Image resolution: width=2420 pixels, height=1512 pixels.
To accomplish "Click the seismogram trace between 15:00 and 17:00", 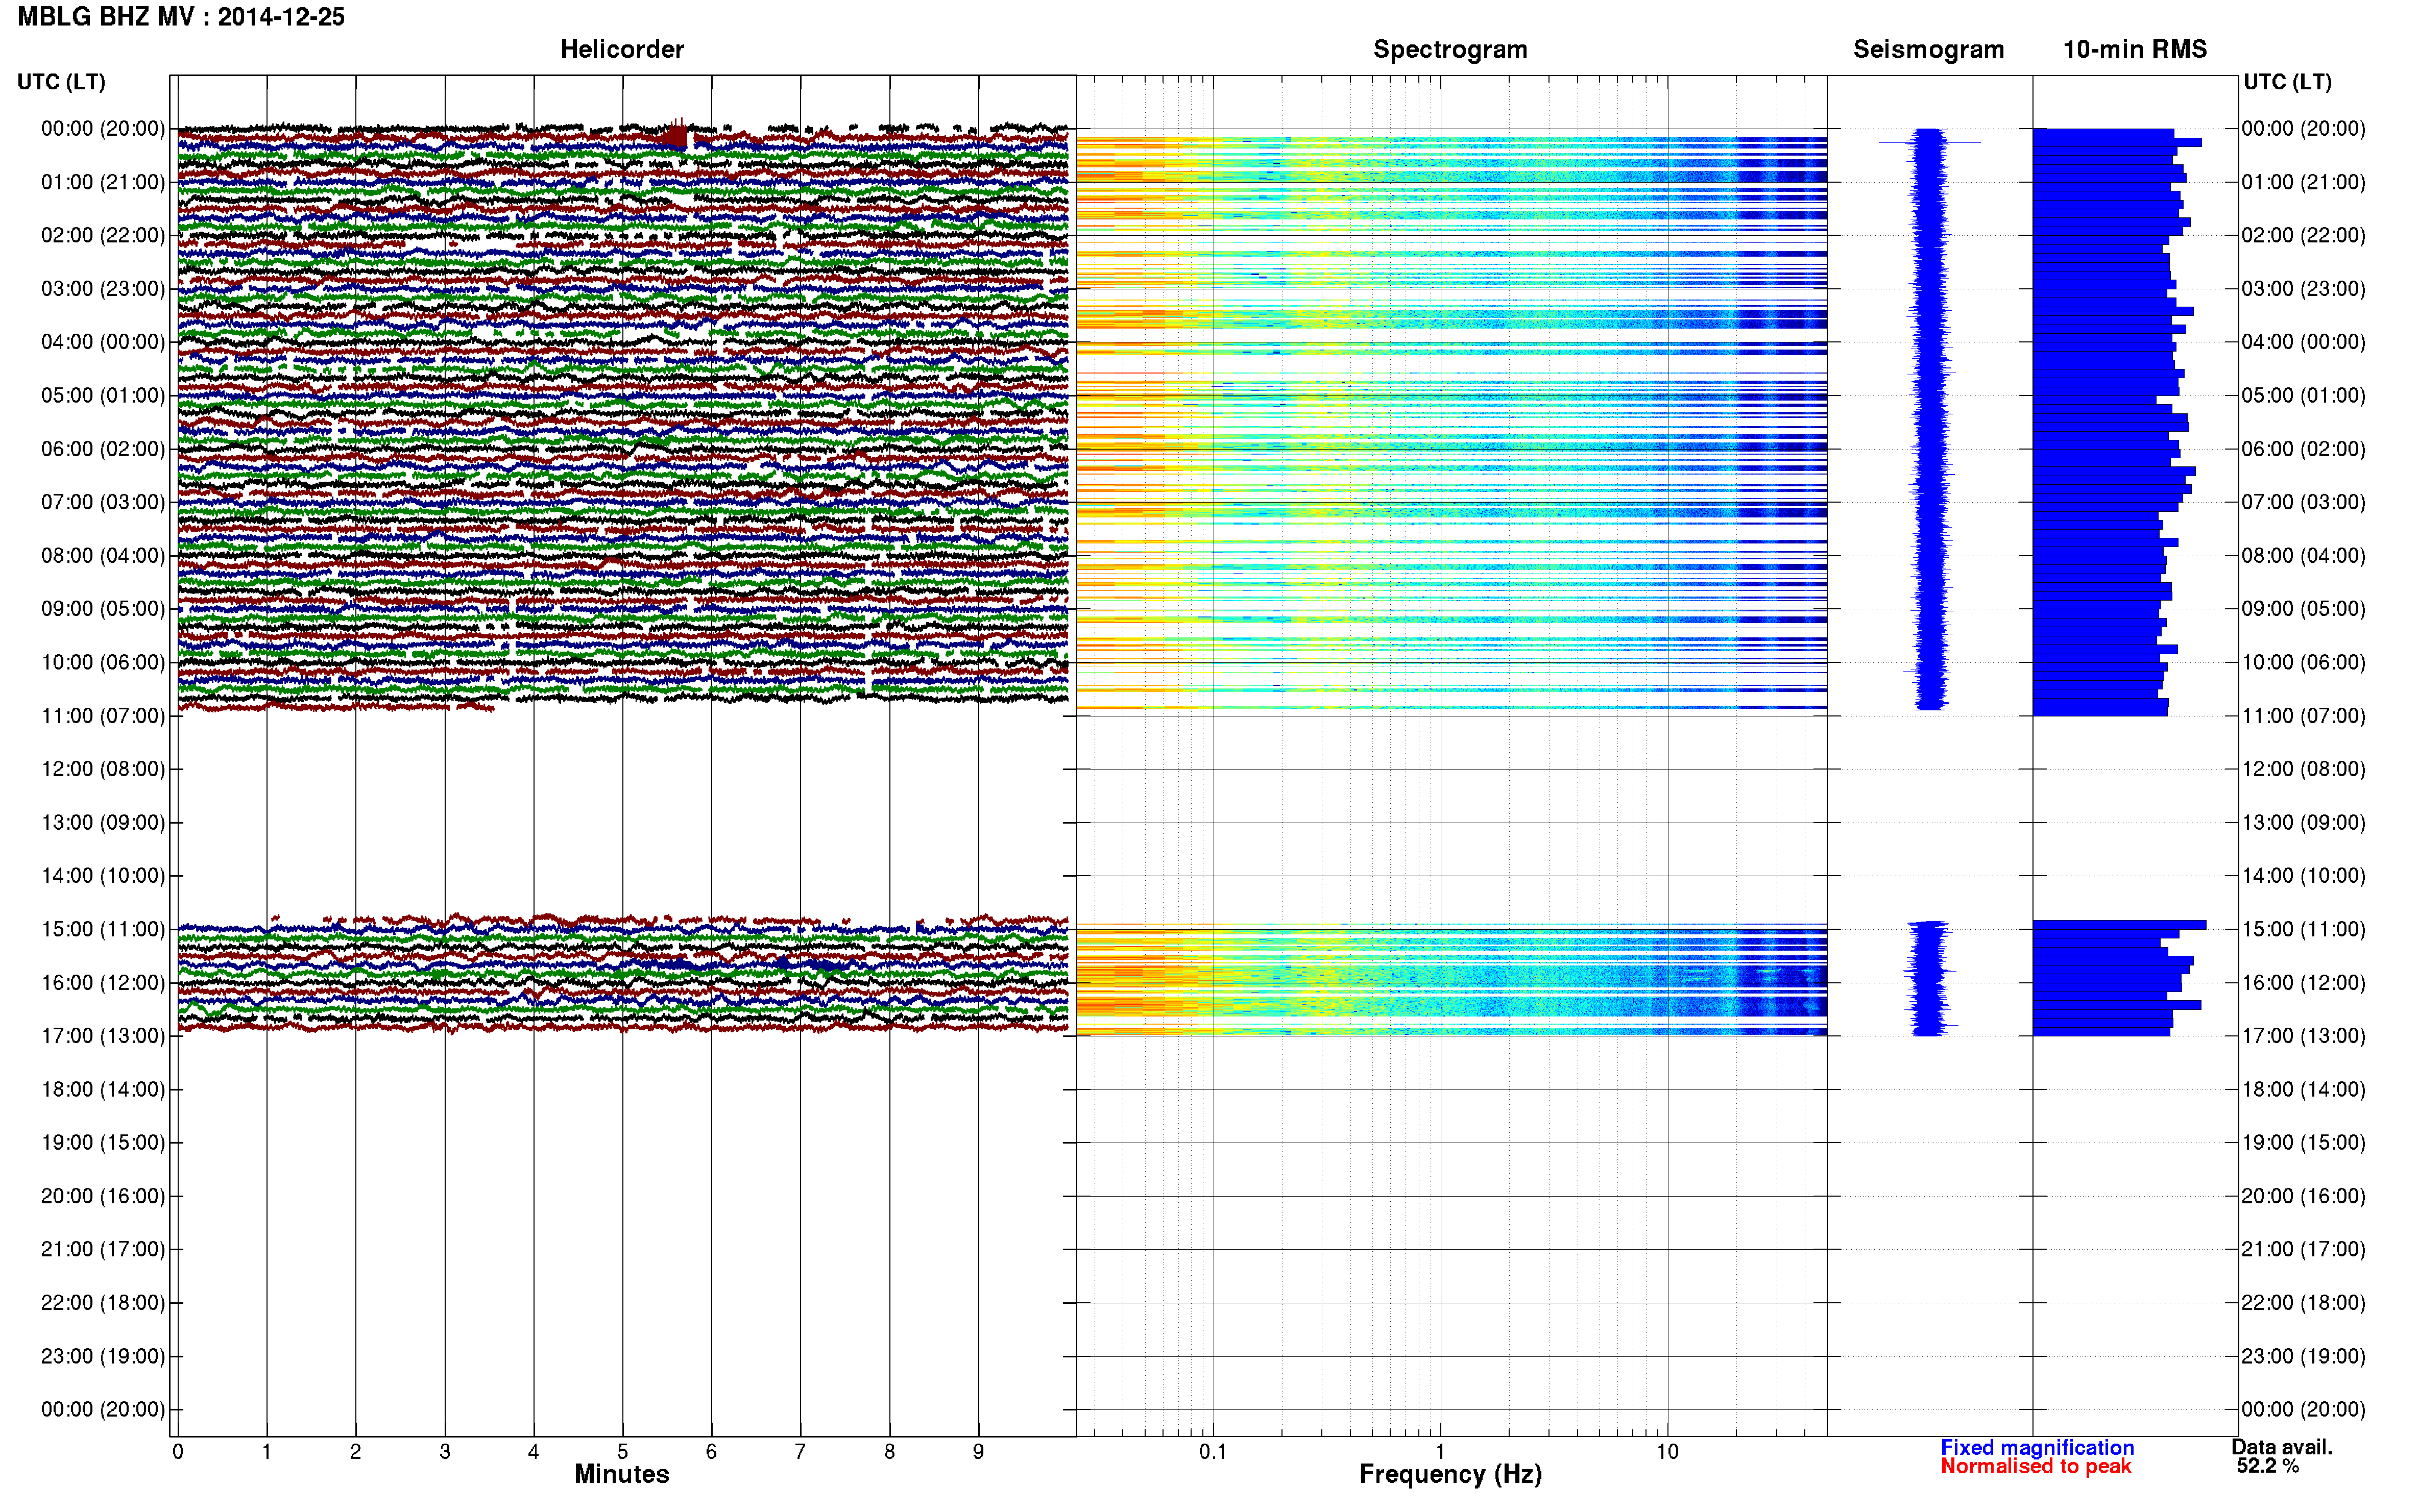I will (x=1929, y=978).
